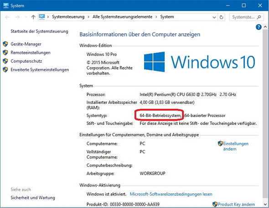Refresh the System page

click(222, 17)
